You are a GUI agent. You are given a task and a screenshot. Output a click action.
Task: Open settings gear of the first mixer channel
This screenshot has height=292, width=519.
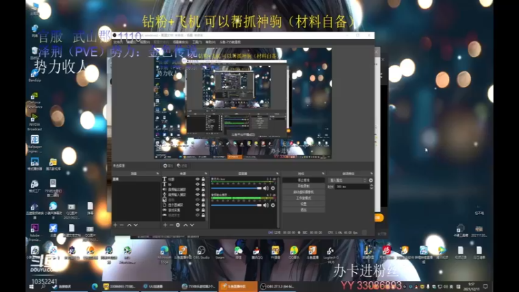click(272, 188)
